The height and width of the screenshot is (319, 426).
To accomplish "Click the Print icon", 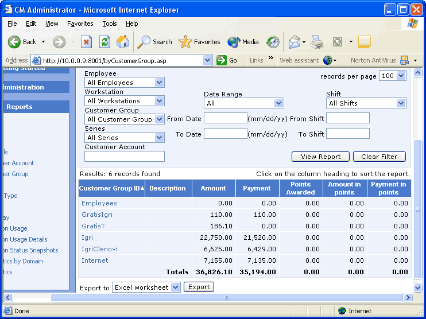I will (x=317, y=42).
